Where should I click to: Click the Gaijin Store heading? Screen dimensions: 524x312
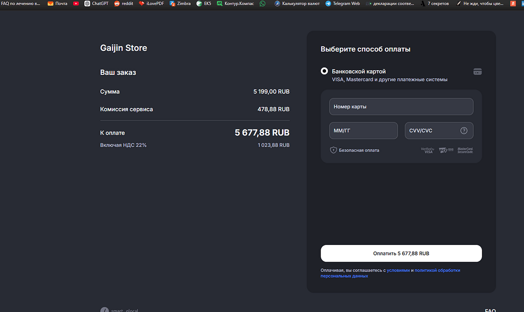[x=124, y=48]
